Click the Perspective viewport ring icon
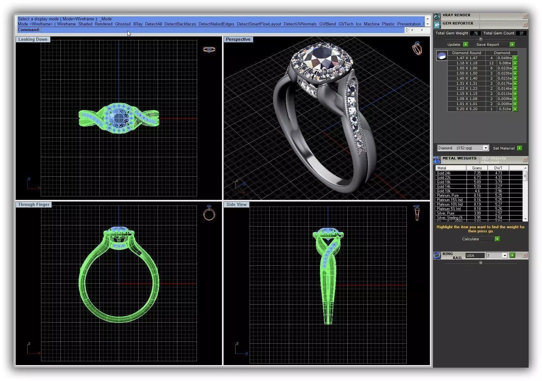Image resolution: width=542 pixels, height=381 pixels. pyautogui.click(x=417, y=48)
